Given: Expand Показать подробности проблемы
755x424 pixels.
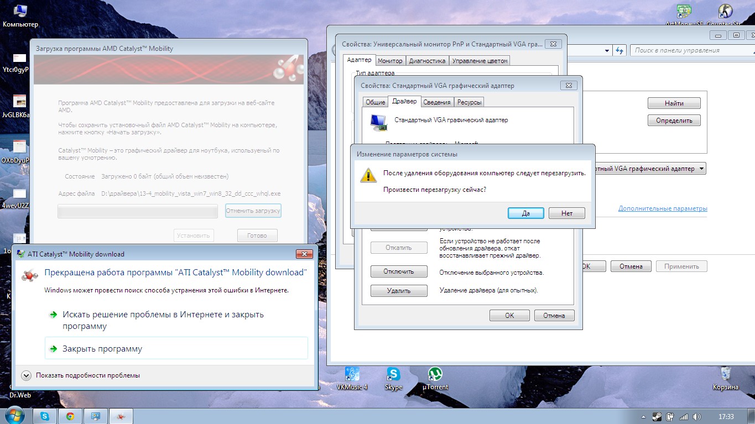Looking at the screenshot, I should pyautogui.click(x=81, y=375).
